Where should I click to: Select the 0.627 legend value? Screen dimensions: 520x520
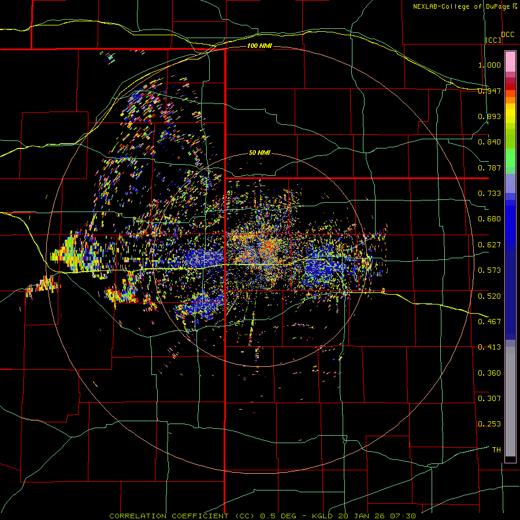tap(489, 245)
